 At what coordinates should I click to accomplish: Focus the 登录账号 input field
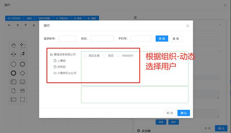pos(67,38)
